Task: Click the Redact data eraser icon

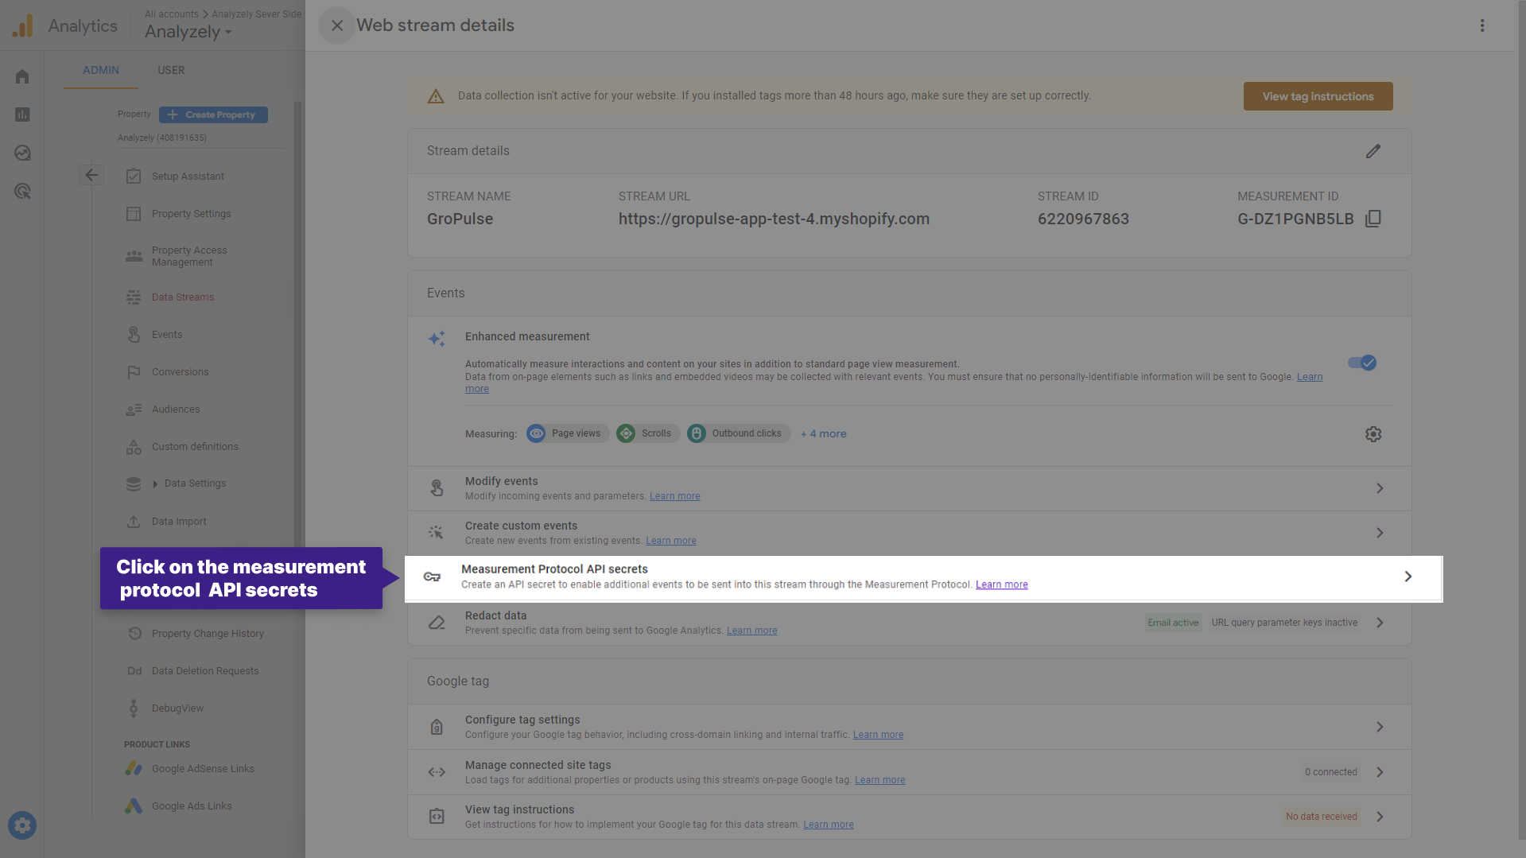Action: 437,623
